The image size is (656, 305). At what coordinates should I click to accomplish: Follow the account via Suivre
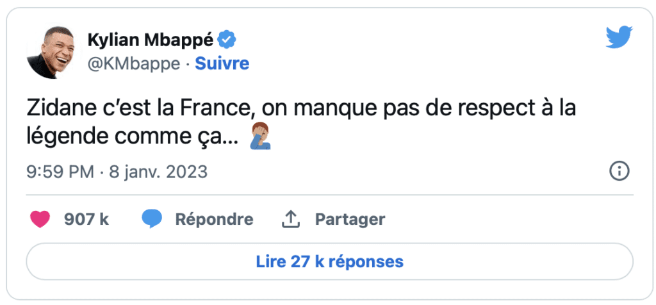click(222, 63)
